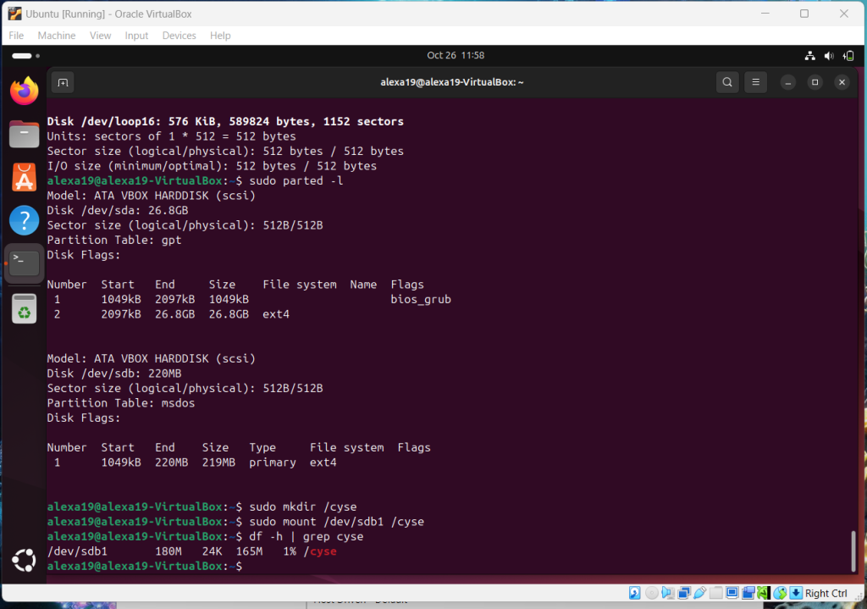Open a new terminal tab
Screen dimensions: 867x609
62,82
